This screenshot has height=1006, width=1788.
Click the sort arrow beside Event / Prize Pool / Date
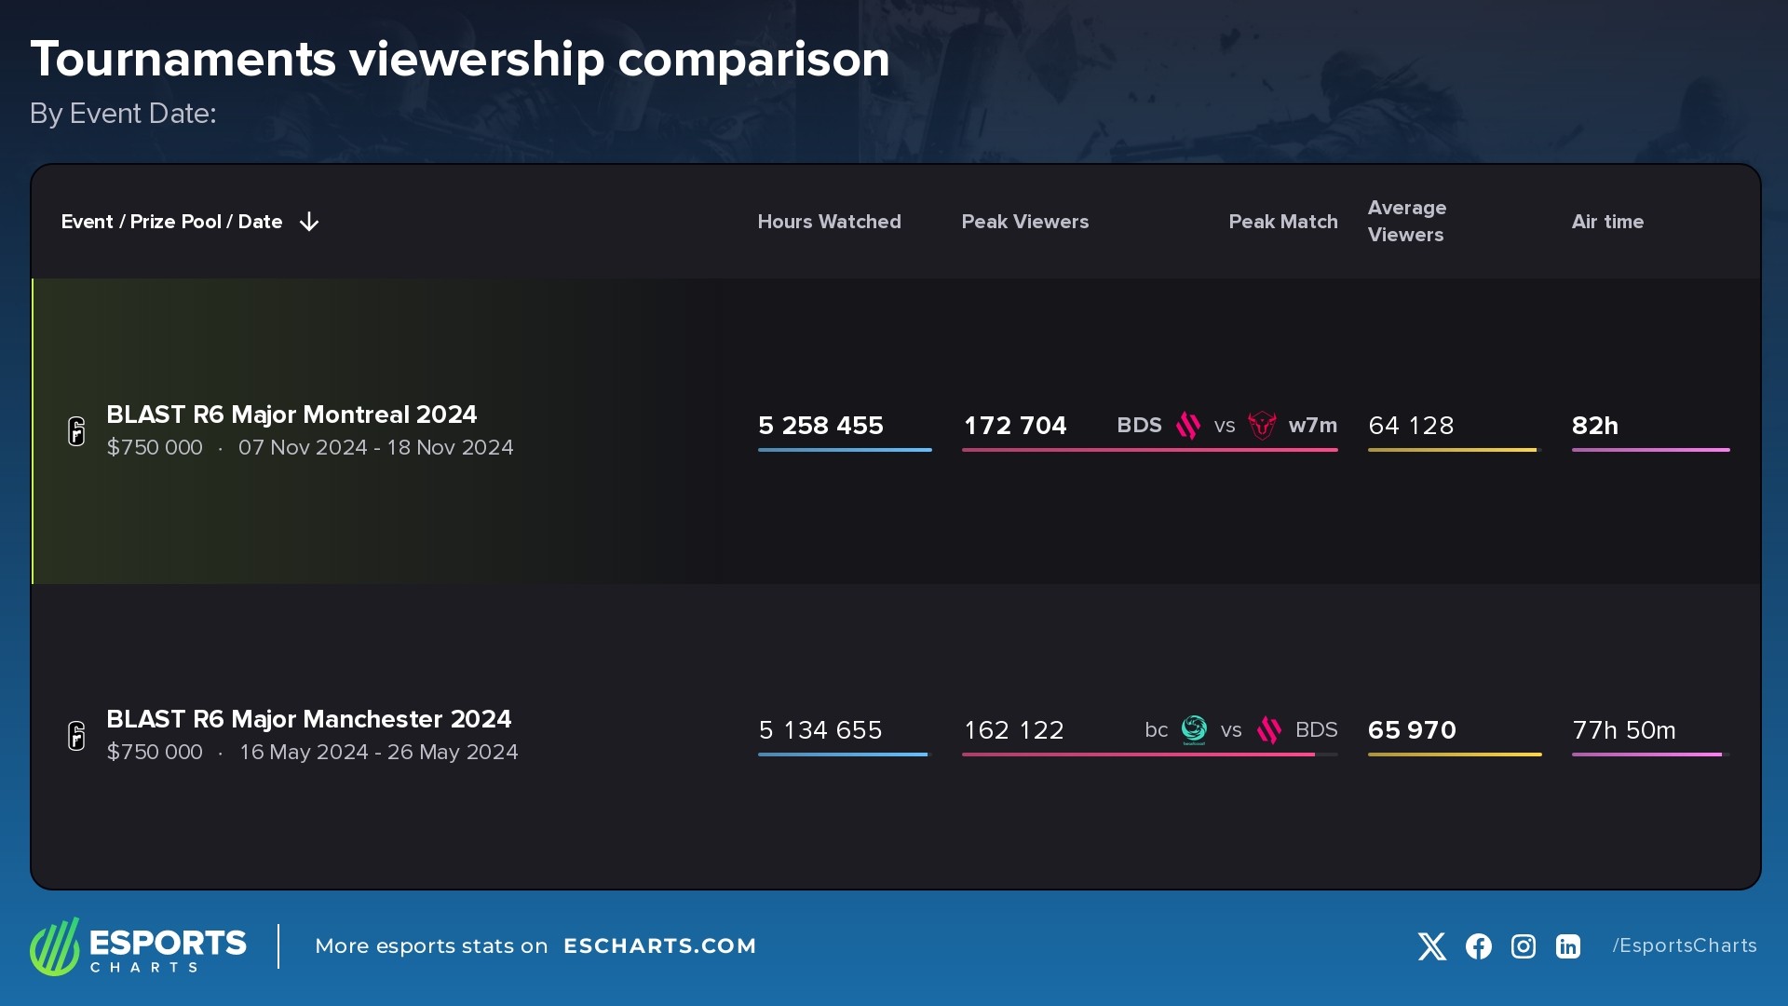pos(309,222)
